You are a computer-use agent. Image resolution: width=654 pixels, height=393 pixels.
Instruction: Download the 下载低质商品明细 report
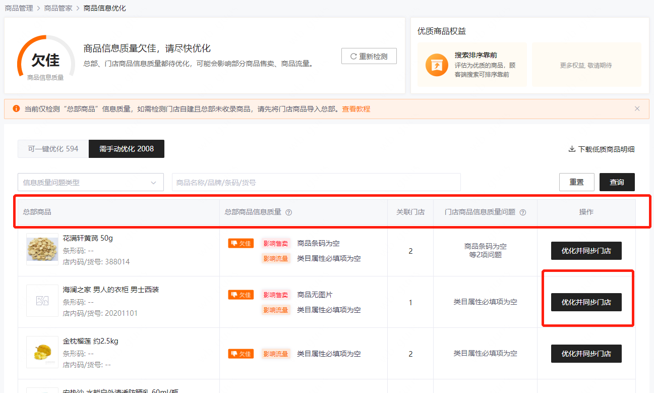(602, 149)
